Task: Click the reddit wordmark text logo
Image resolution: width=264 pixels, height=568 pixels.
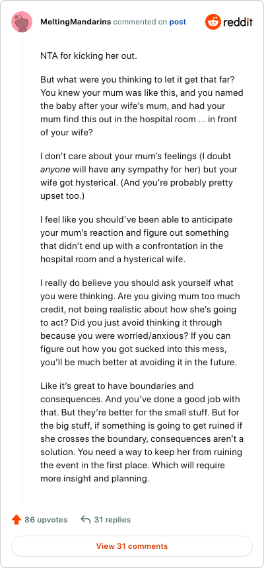Action: tap(238, 22)
